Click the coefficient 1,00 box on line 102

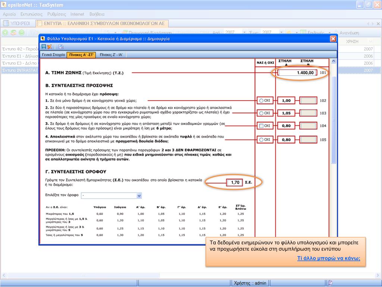click(x=286, y=101)
